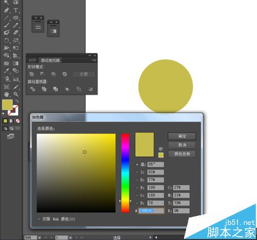
Task: Change the screen mode at toolbox bottom
Action: [x=10, y=136]
